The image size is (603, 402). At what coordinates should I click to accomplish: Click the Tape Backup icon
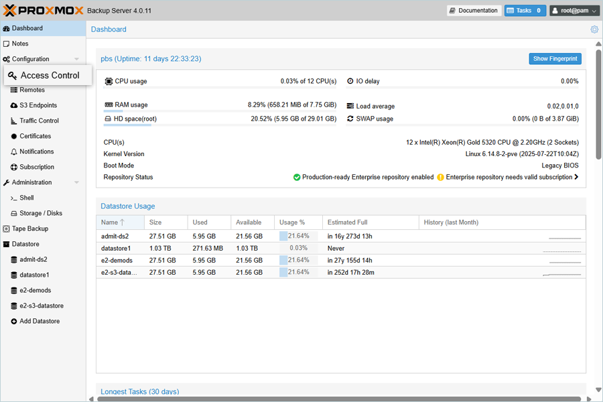pyautogui.click(x=6, y=229)
